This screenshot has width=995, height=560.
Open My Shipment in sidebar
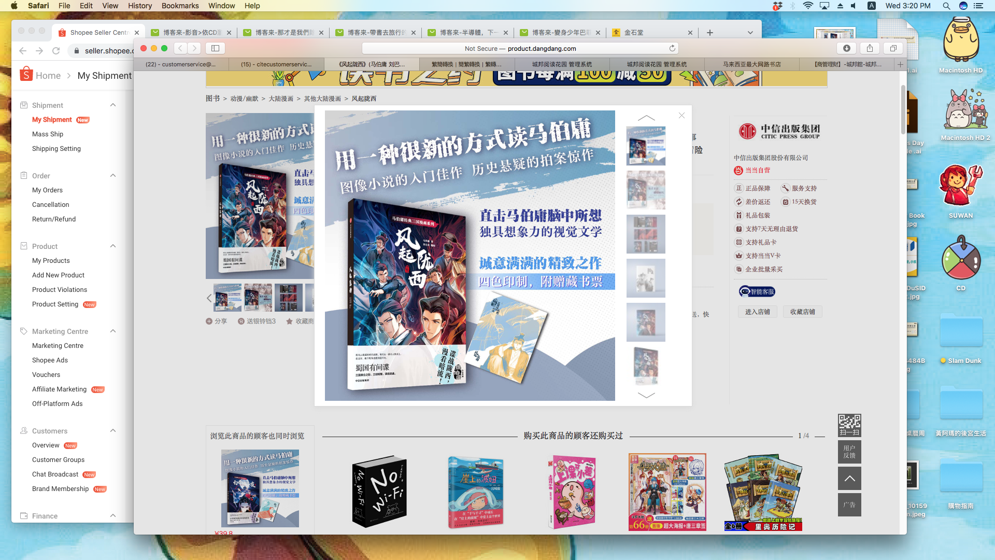click(x=52, y=119)
